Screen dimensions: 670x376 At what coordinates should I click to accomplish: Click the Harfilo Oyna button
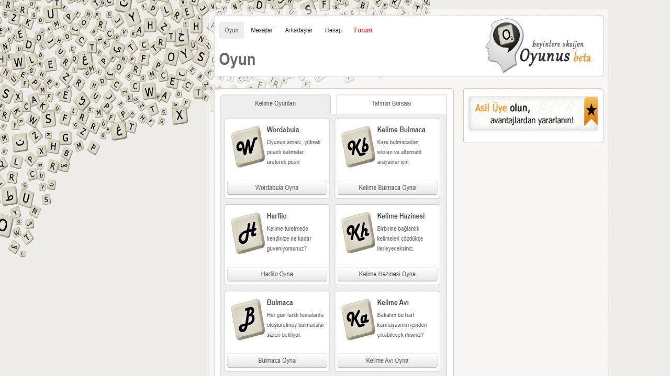(x=277, y=274)
